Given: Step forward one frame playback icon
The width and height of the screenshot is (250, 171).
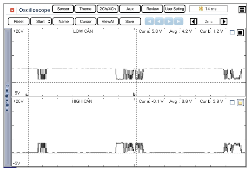Looking at the screenshot, I should [169, 21].
